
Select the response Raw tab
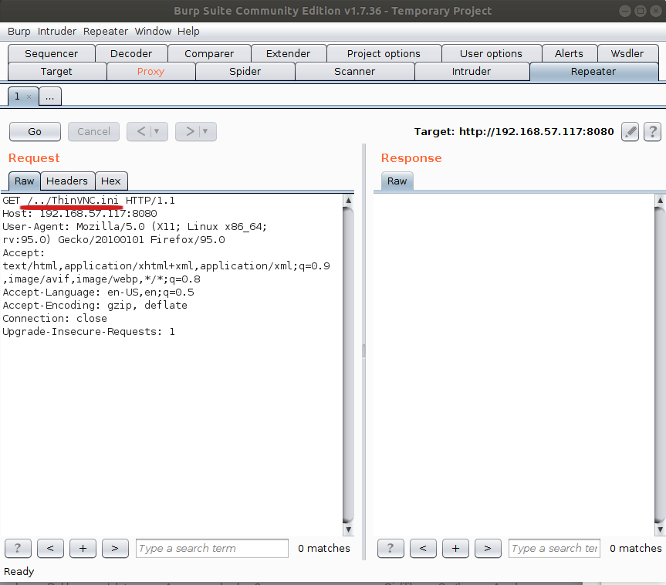[x=397, y=181]
